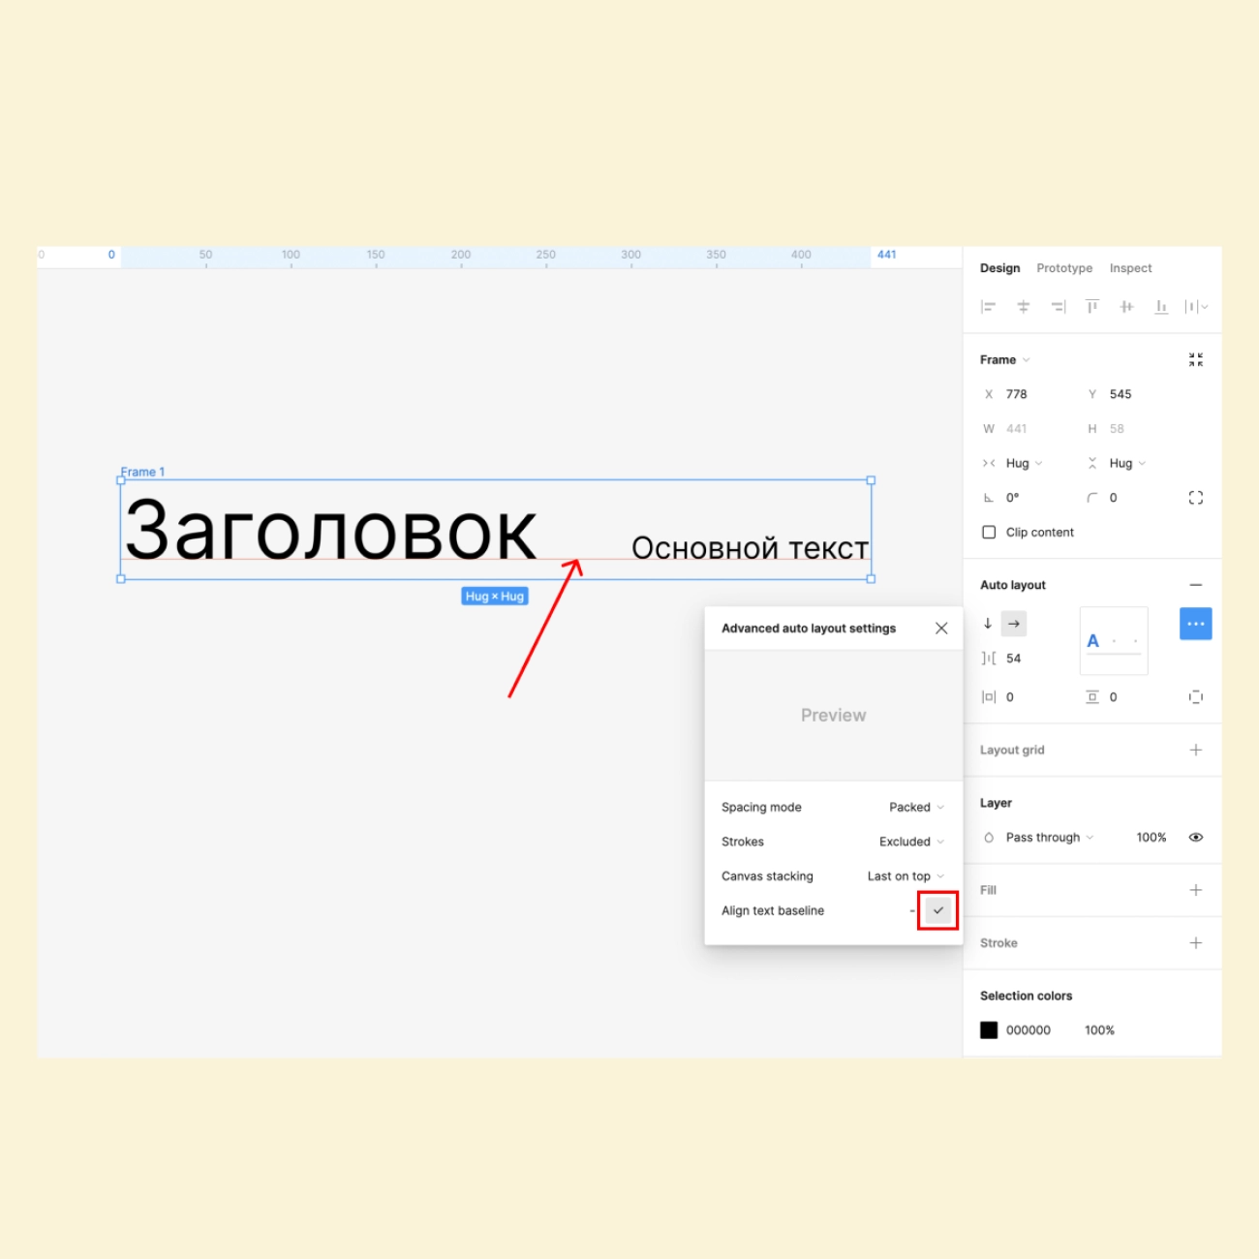The height and width of the screenshot is (1259, 1259).
Task: Select Заголовок text layer on canvas
Action: point(331,530)
